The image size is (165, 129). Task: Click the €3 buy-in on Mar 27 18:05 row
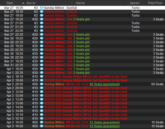(x=36, y=8)
